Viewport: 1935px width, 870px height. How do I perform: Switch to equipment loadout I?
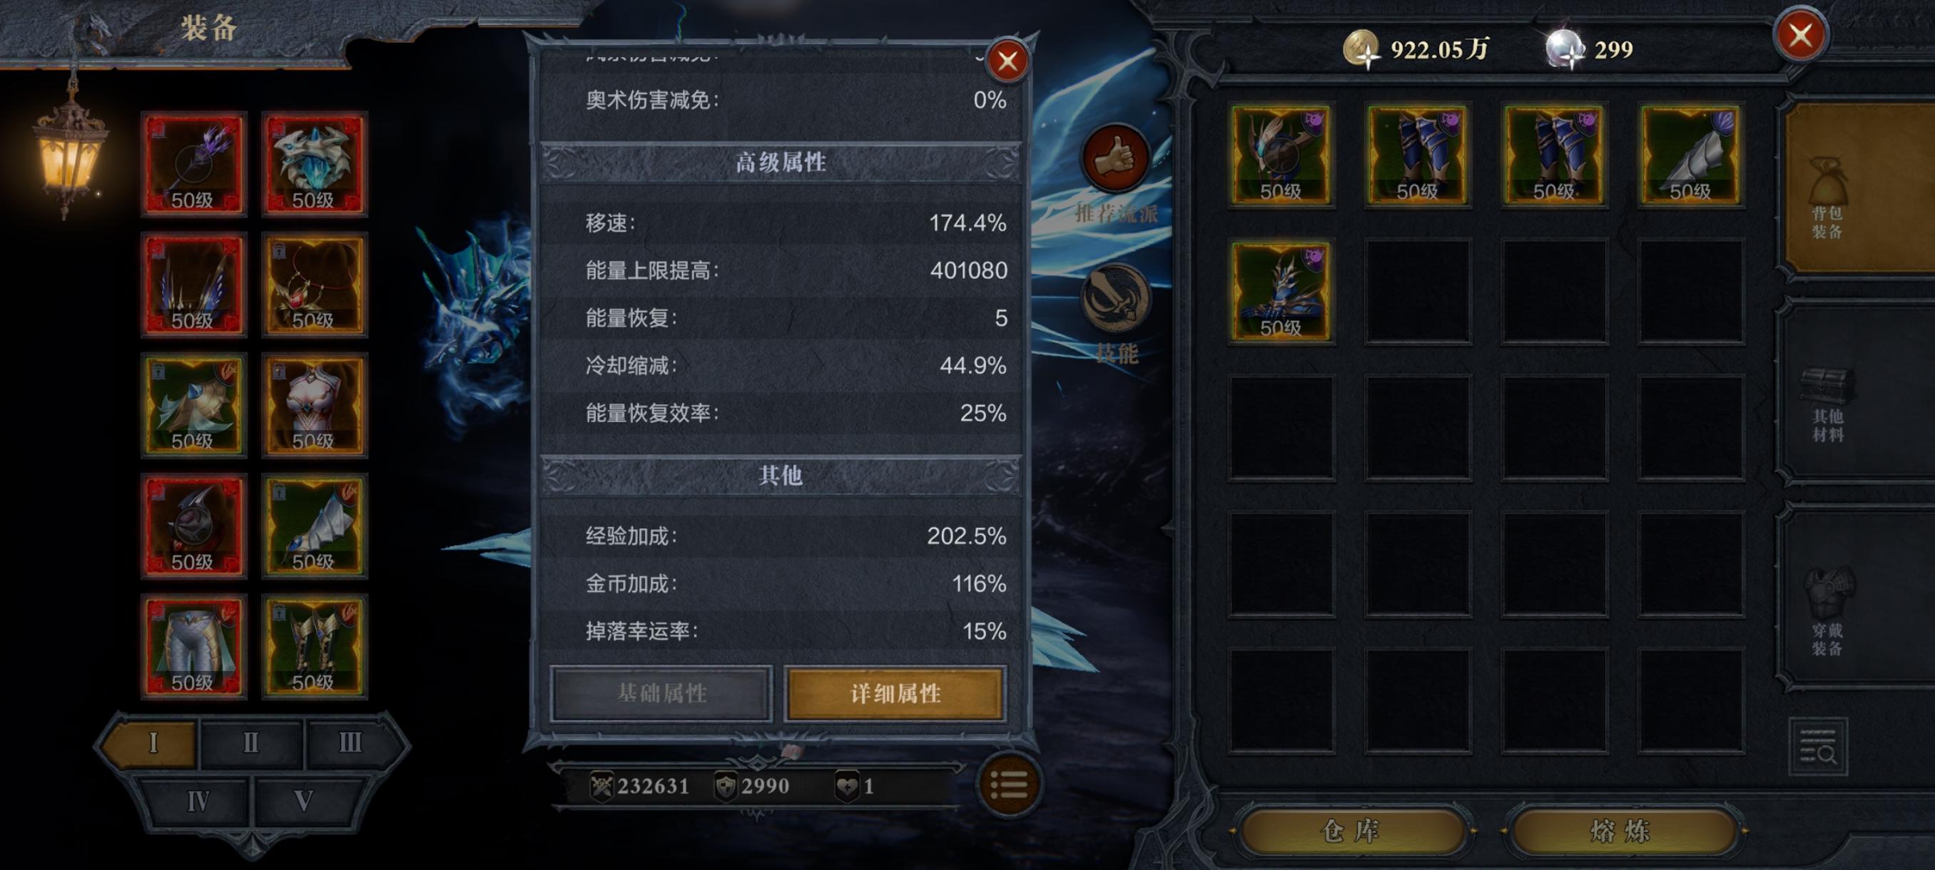153,742
